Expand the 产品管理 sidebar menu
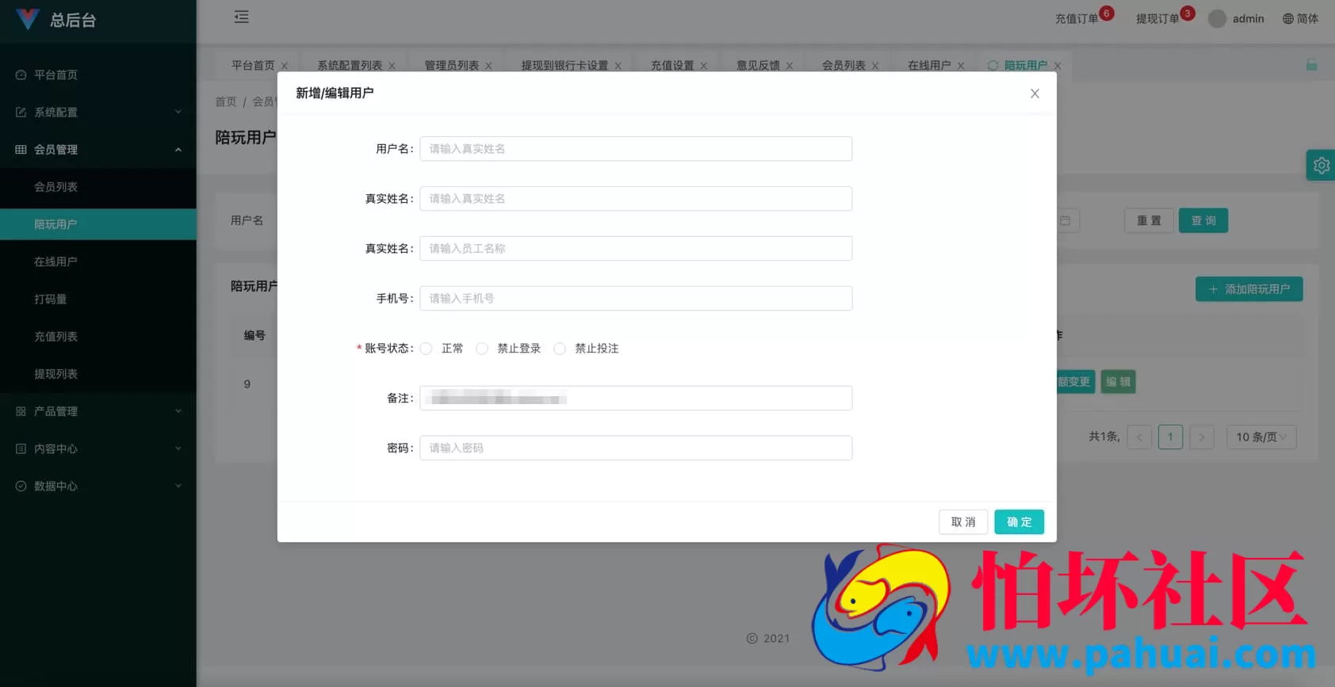Image resolution: width=1335 pixels, height=687 pixels. pos(98,411)
